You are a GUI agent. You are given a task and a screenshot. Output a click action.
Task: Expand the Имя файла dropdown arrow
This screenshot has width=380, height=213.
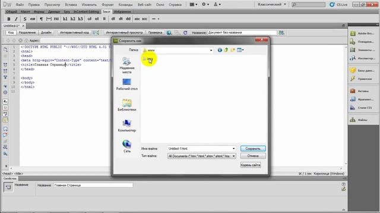[233, 149]
